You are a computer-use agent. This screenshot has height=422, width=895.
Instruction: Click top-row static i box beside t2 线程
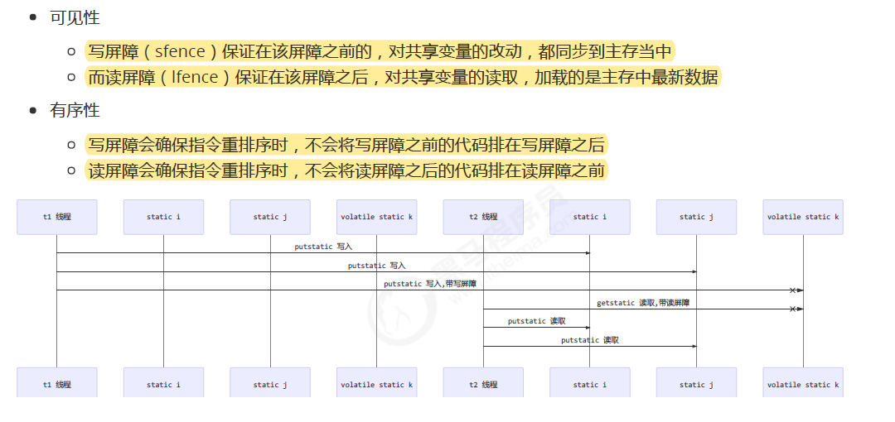(590, 217)
